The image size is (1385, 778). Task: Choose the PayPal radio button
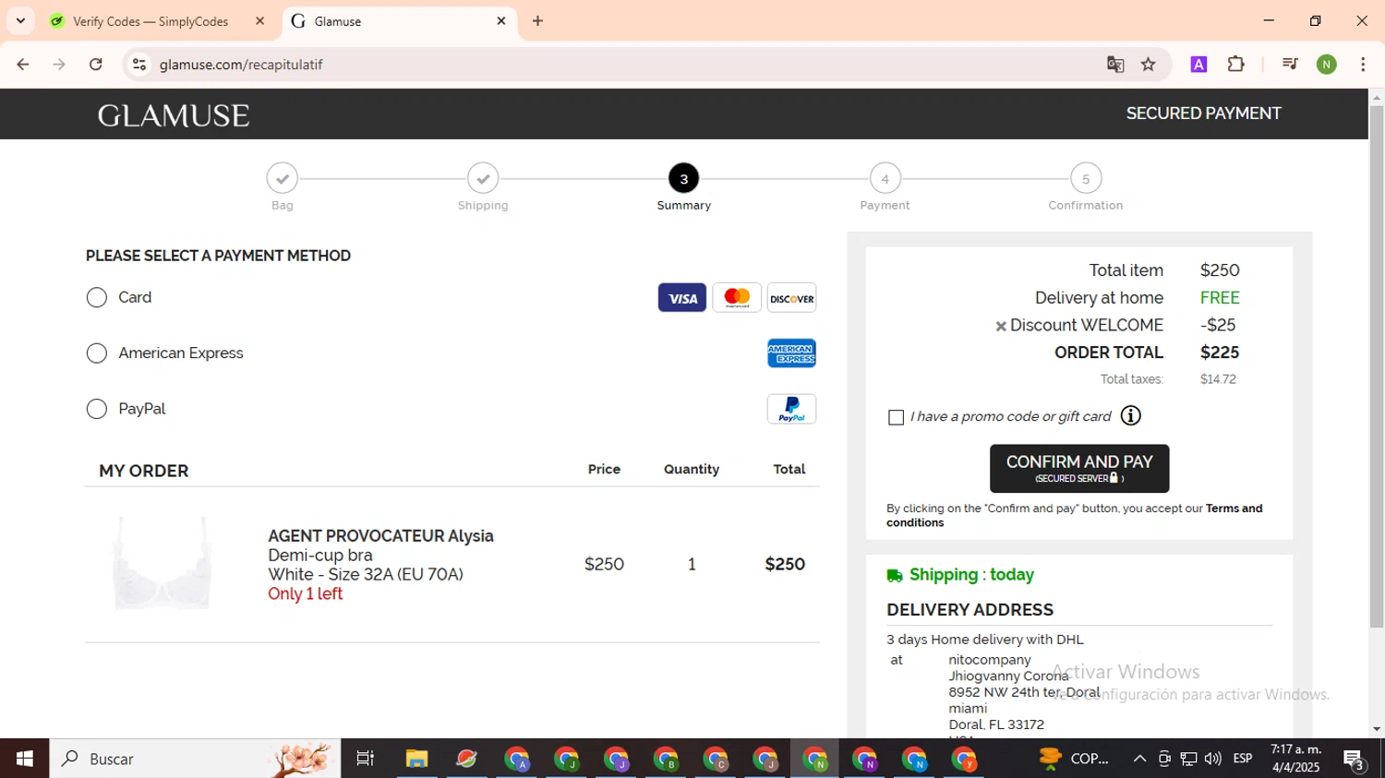click(x=97, y=409)
